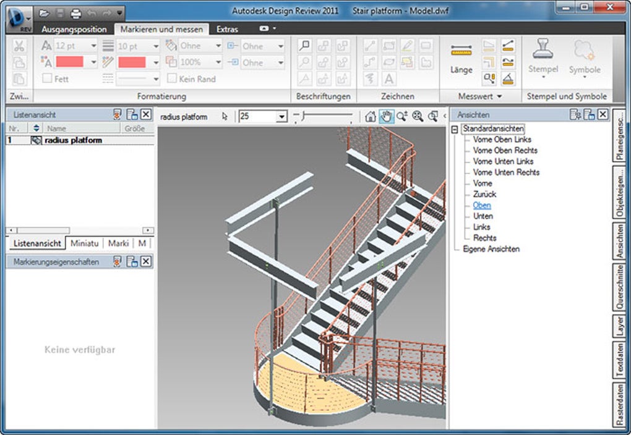Select the text A tool in Zeichnen
631x435 pixels.
(x=388, y=79)
